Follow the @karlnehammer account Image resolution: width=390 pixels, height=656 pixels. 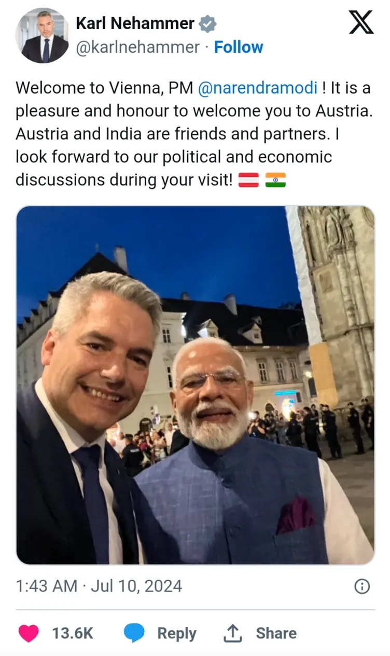[x=239, y=47]
